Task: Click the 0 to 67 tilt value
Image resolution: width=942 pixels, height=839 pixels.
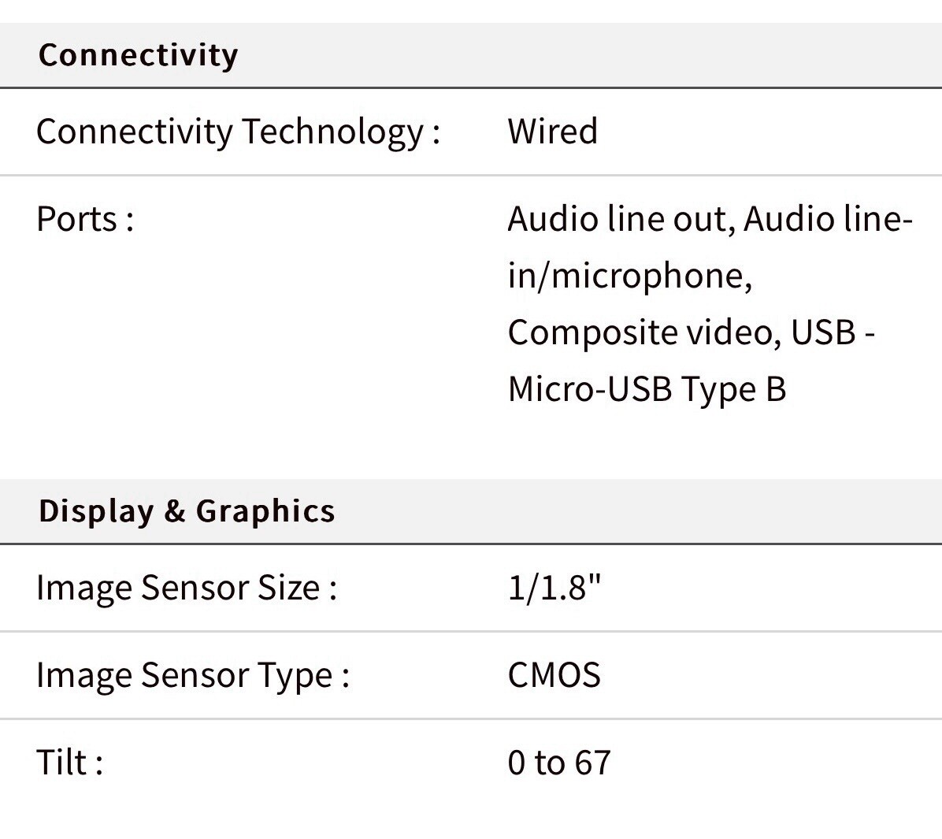Action: coord(559,762)
